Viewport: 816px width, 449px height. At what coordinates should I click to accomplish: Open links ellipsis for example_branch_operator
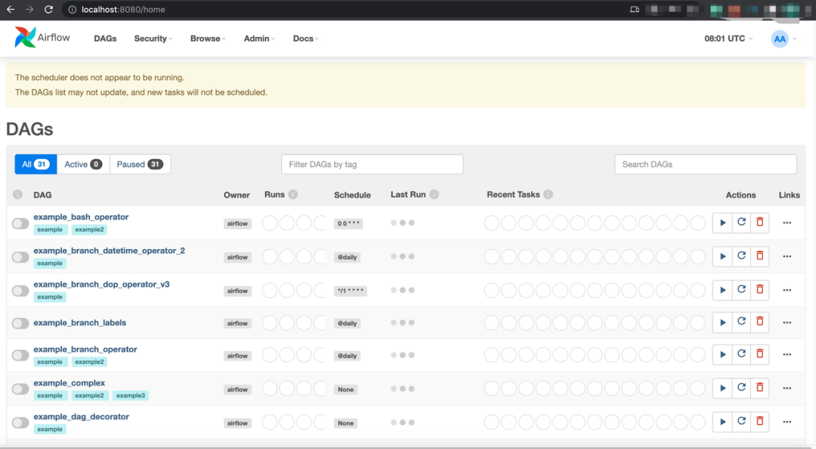click(787, 355)
